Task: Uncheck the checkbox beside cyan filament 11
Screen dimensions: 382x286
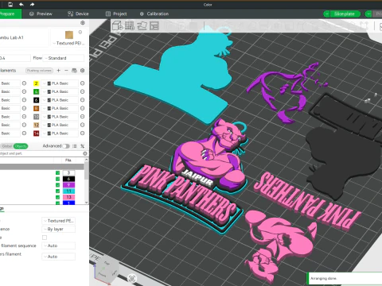Action: 57,191
